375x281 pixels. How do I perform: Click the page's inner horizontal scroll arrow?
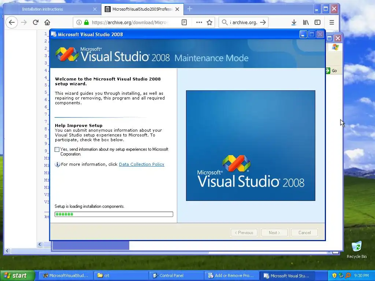pos(40,244)
